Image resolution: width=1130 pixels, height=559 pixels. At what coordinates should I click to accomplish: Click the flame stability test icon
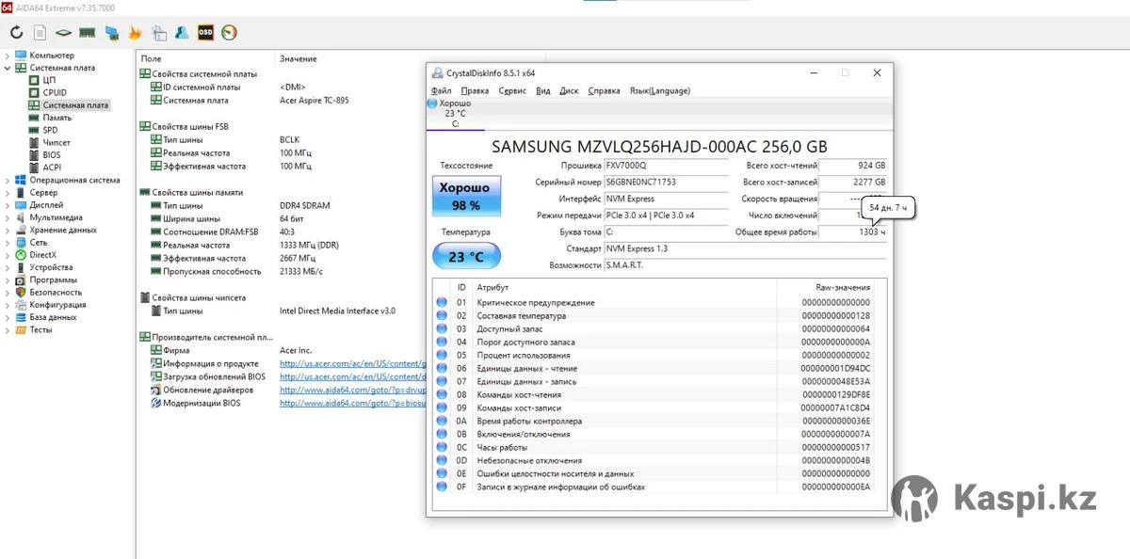[135, 33]
